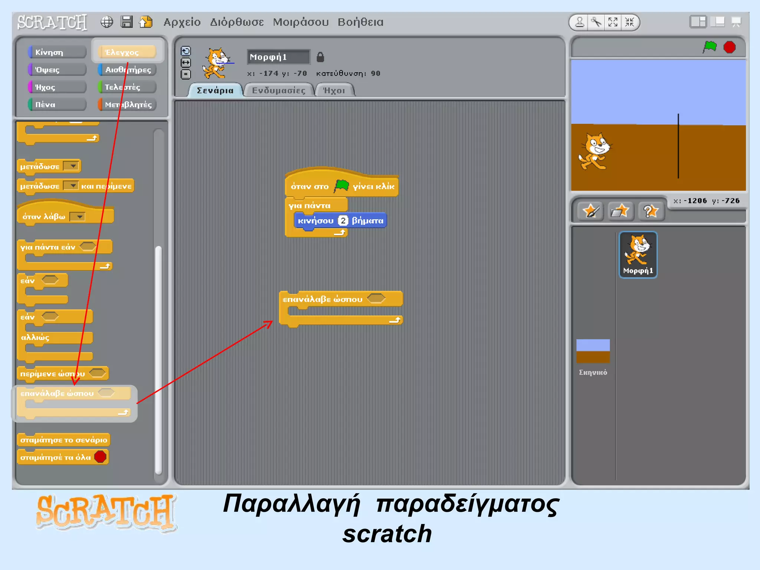
Task: Switch to small stage view mode
Action: 698,22
